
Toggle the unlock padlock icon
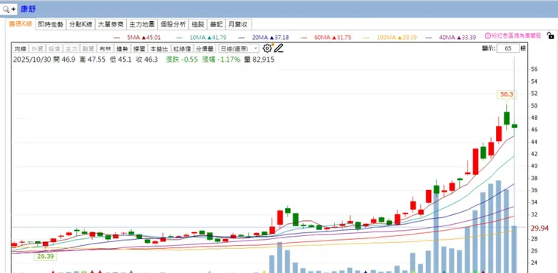[x=550, y=35]
